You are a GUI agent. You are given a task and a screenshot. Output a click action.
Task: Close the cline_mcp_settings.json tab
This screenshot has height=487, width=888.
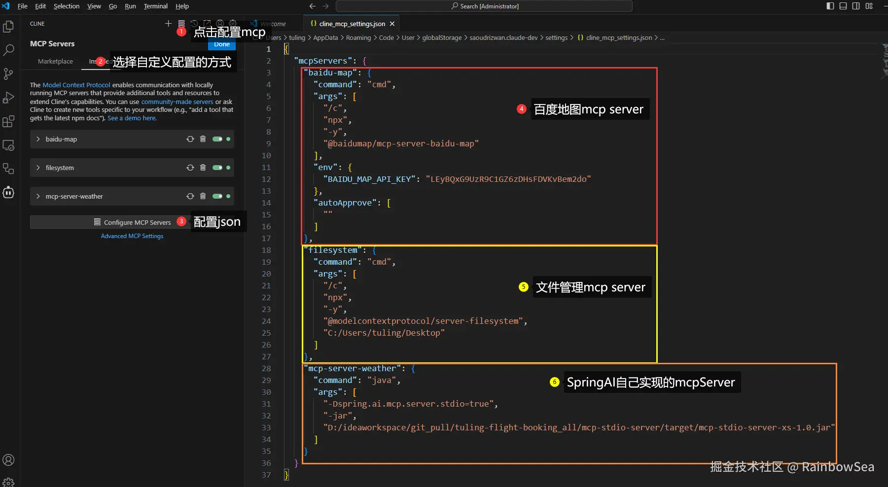point(392,24)
